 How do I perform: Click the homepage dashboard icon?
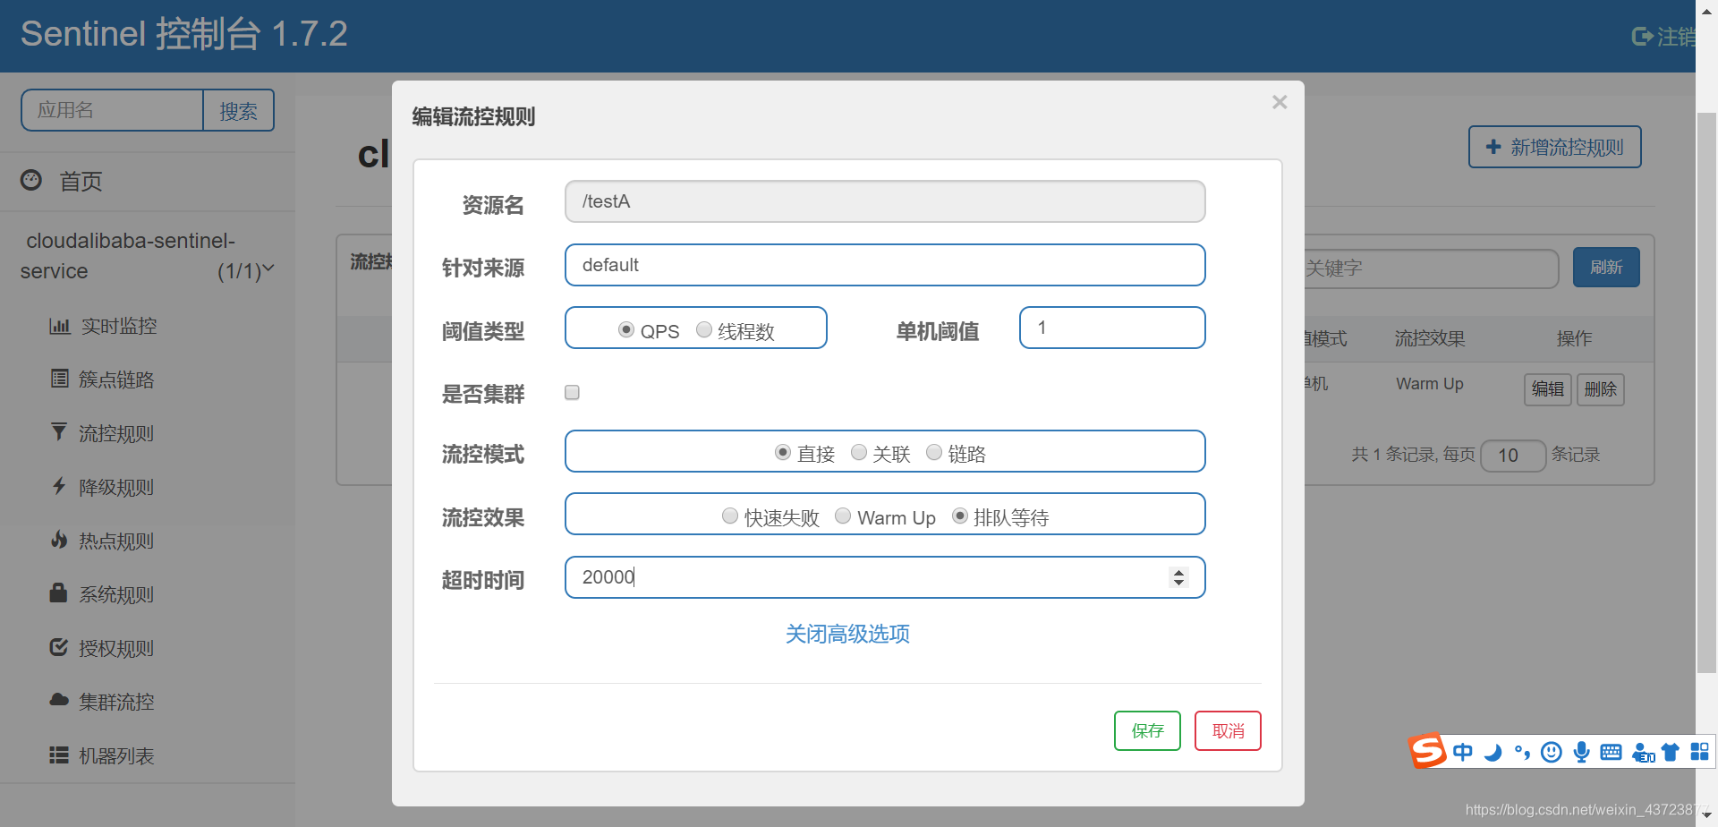point(31,180)
